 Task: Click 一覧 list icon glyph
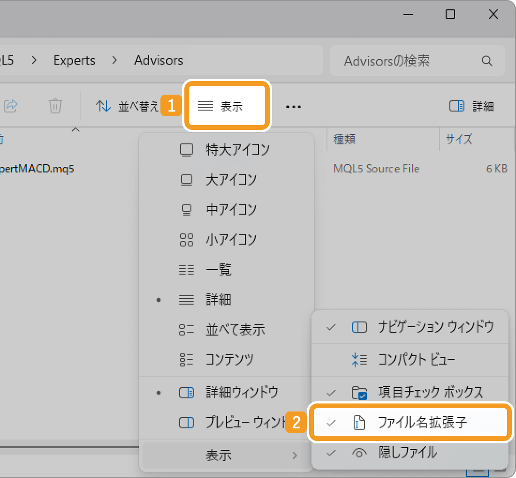tap(187, 269)
